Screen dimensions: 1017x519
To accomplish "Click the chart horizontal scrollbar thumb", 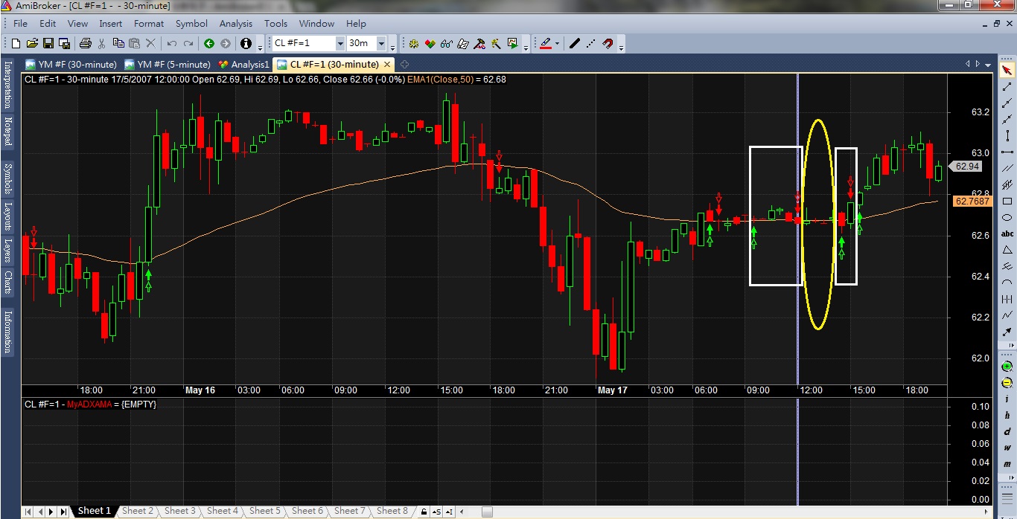I will pos(487,512).
